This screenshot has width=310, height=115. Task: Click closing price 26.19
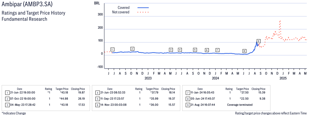click(x=81, y=98)
